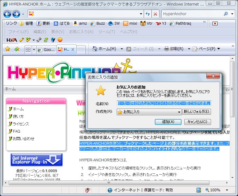The width and height of the screenshot is (238, 196).
Task: Open the Vtr link on links bar
Action: click(x=146, y=23)
